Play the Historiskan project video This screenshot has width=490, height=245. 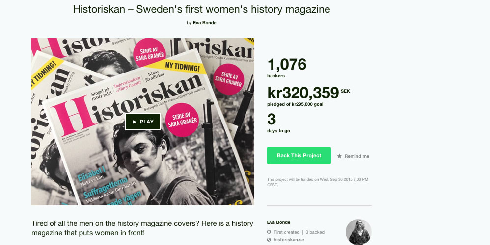pyautogui.click(x=143, y=122)
